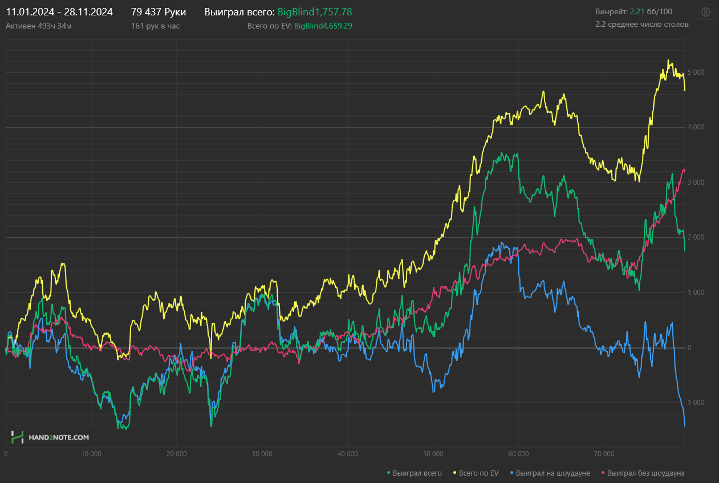Click the date range 11.01.2024 - 28.11.2024

[x=59, y=12]
